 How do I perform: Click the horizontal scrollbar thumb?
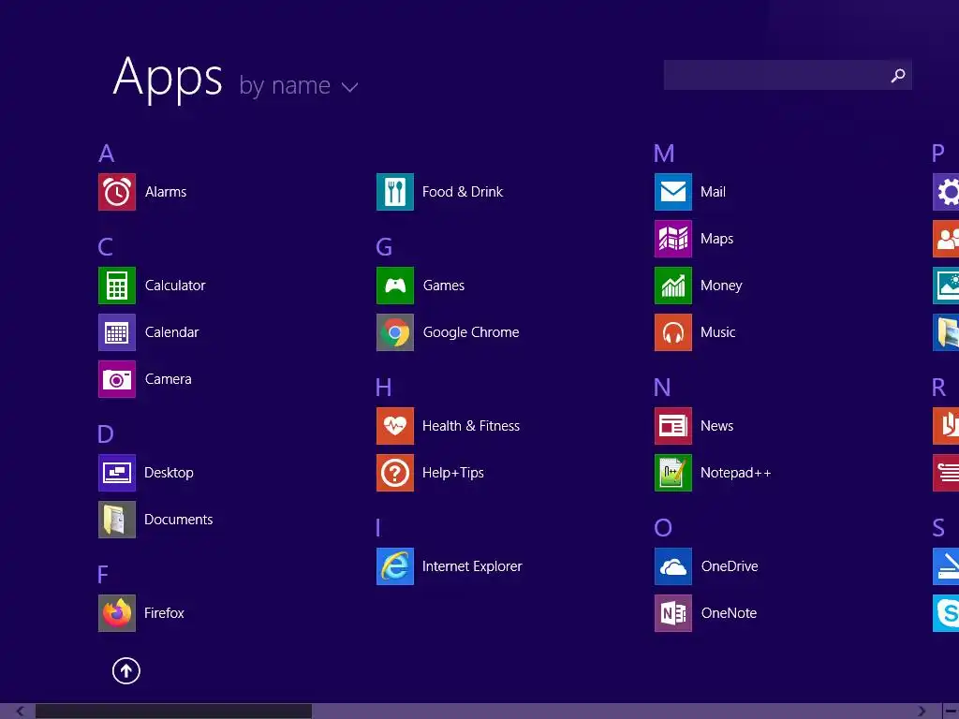click(173, 712)
